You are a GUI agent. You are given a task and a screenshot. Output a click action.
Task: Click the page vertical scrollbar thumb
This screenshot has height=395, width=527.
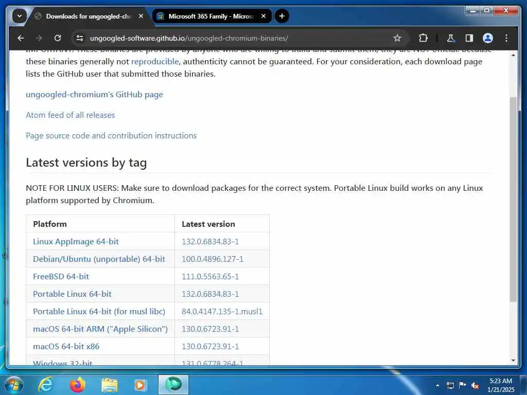click(x=513, y=199)
